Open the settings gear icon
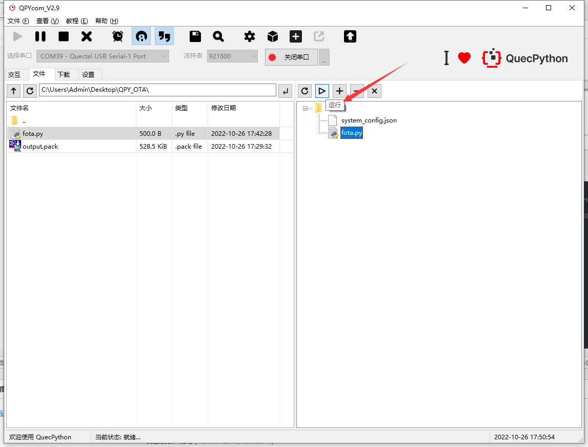Image resolution: width=588 pixels, height=447 pixels. 250,36
